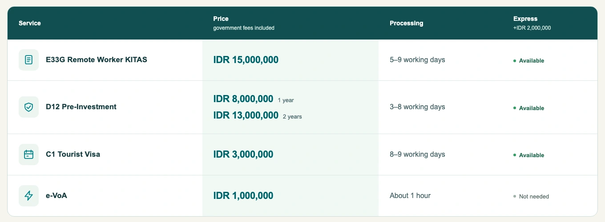Click the Processing column header

(407, 23)
